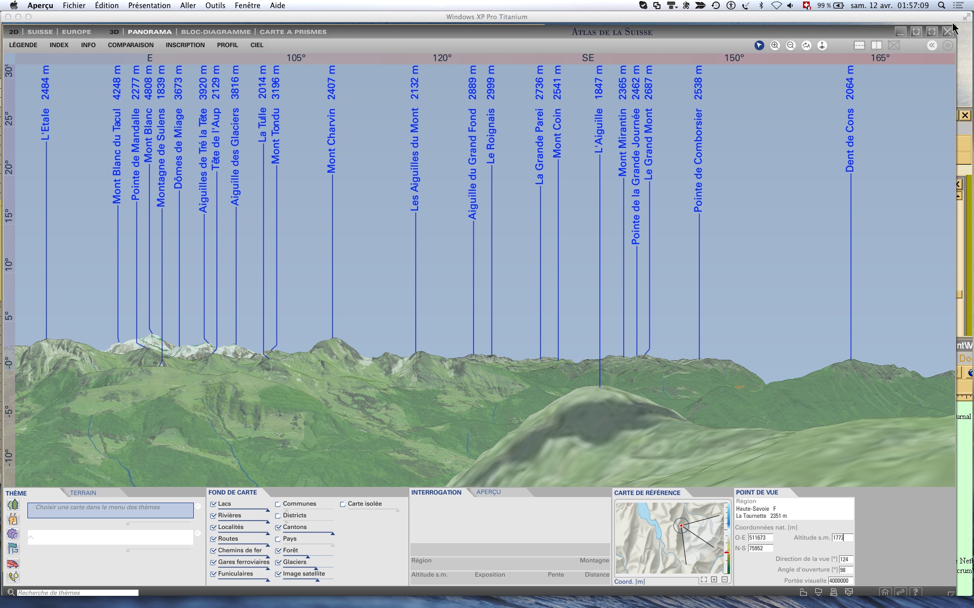This screenshot has width=974, height=608.
Task: Select the zoom-out magnifier tool
Action: pos(790,46)
